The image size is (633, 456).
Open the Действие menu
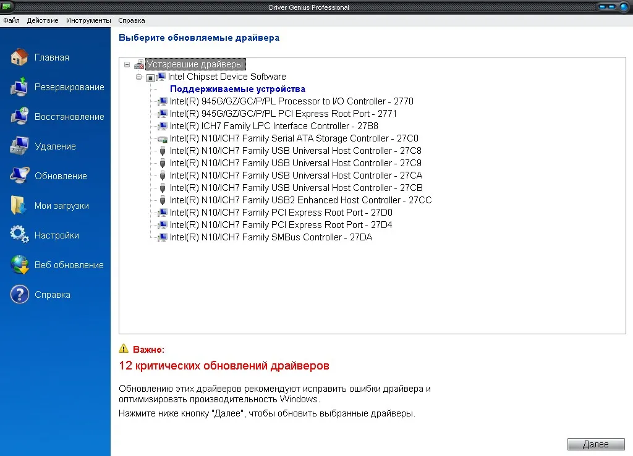[x=43, y=20]
